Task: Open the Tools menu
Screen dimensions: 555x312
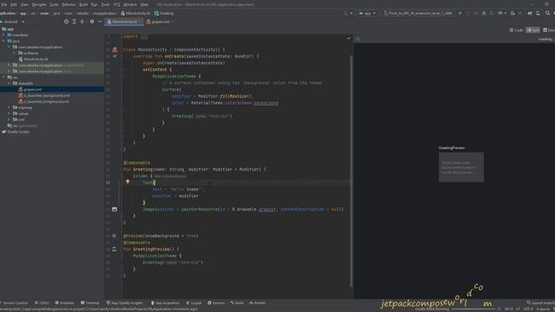Action: (105, 4)
